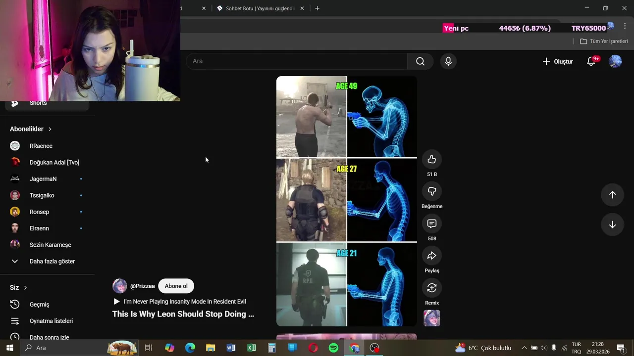Show hidden system tray icons
Screen dimensions: 634x356
point(524,348)
